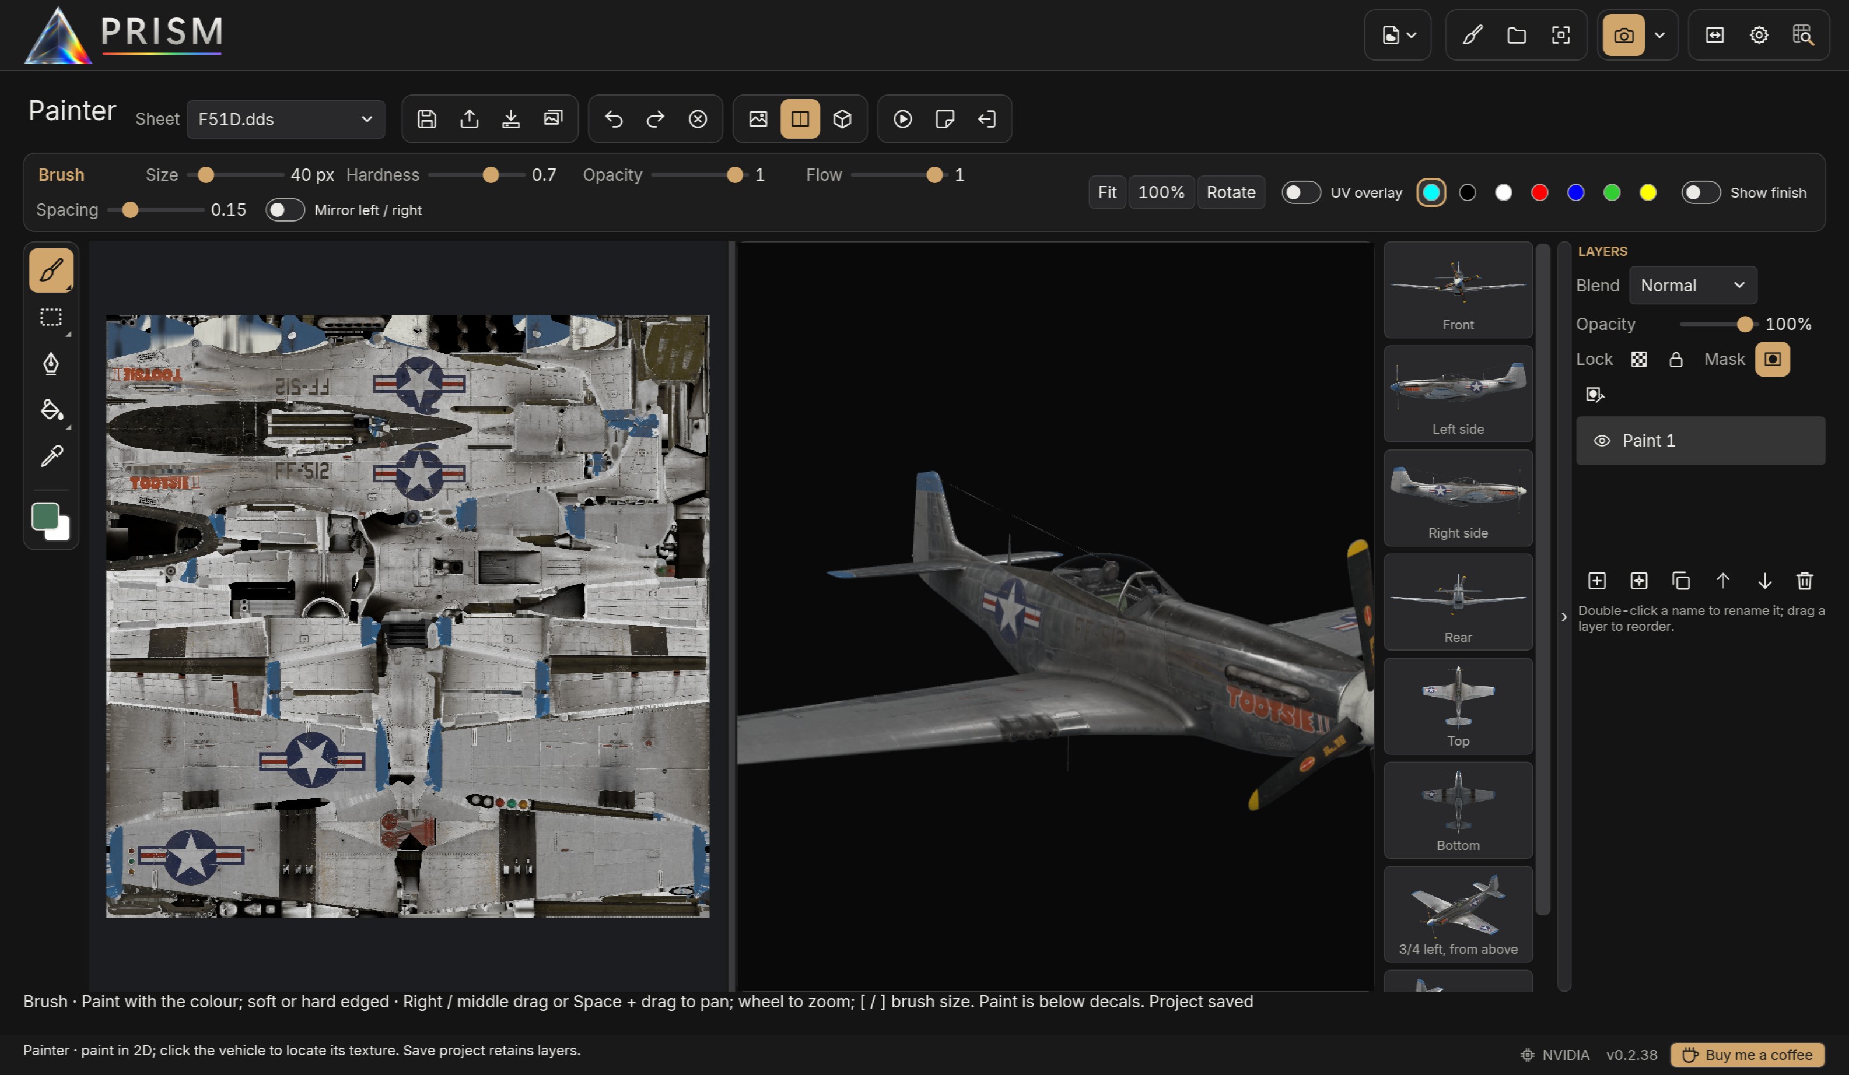This screenshot has height=1075, width=1849.
Task: Toggle Mirror left / right switch
Action: [x=285, y=210]
